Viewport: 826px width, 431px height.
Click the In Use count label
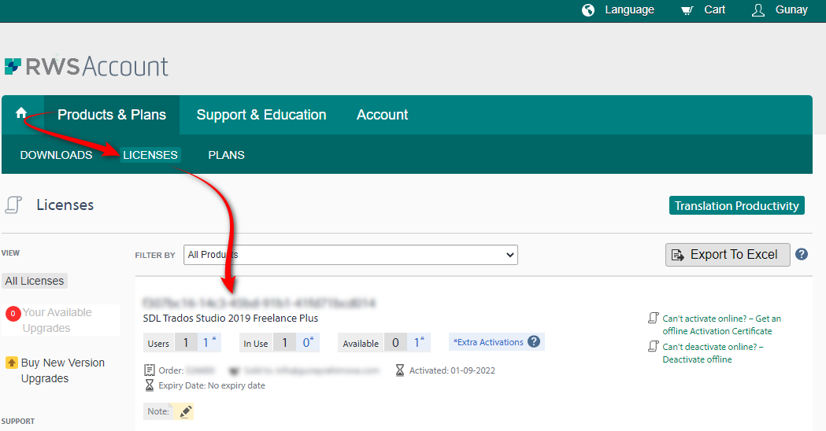255,343
